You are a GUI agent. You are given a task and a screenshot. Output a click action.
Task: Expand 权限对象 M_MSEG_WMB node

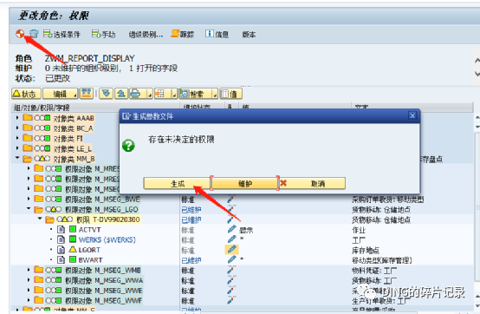[29, 270]
